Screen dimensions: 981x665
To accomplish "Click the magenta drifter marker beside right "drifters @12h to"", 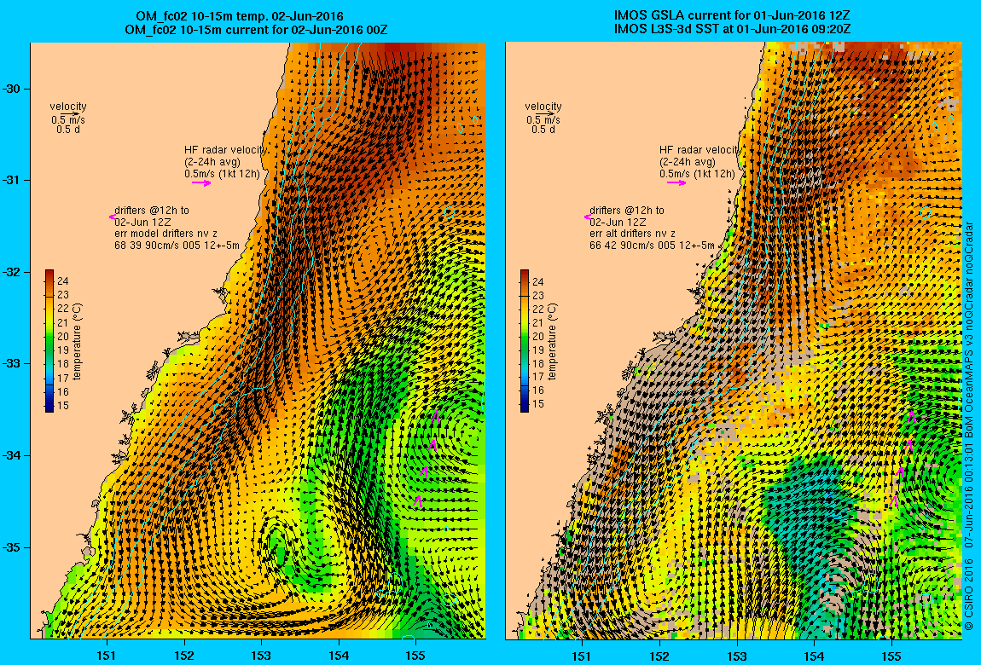I will (587, 217).
